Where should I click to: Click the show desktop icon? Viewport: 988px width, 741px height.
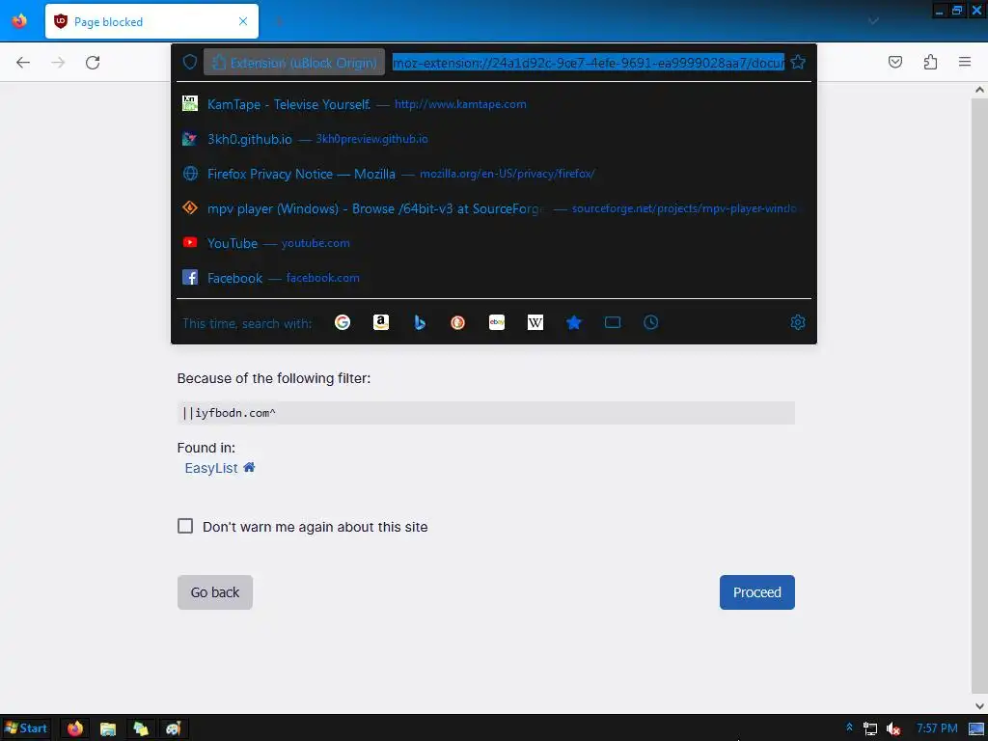coord(976,728)
